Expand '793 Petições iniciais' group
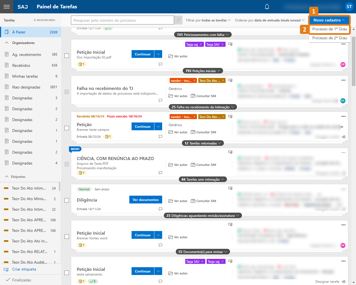 (203, 71)
